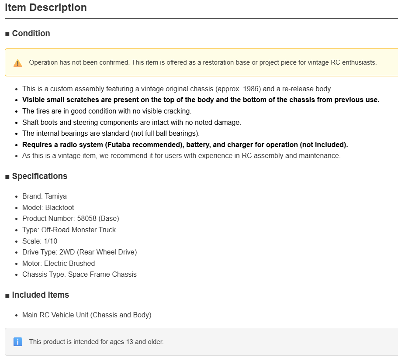This screenshot has height=361, width=398.
Task: Click the internal bearings standard line
Action: (x=111, y=134)
